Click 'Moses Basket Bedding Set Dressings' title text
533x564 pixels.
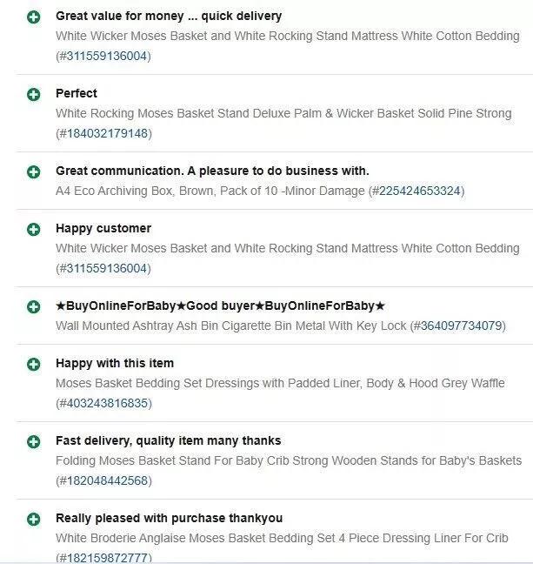tap(280, 384)
